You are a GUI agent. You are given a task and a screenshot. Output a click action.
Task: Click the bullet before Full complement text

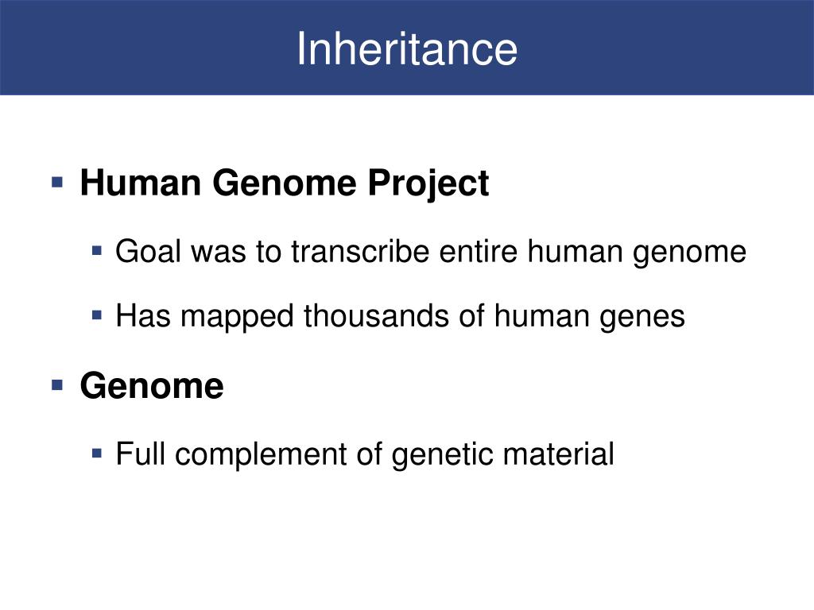[96, 454]
